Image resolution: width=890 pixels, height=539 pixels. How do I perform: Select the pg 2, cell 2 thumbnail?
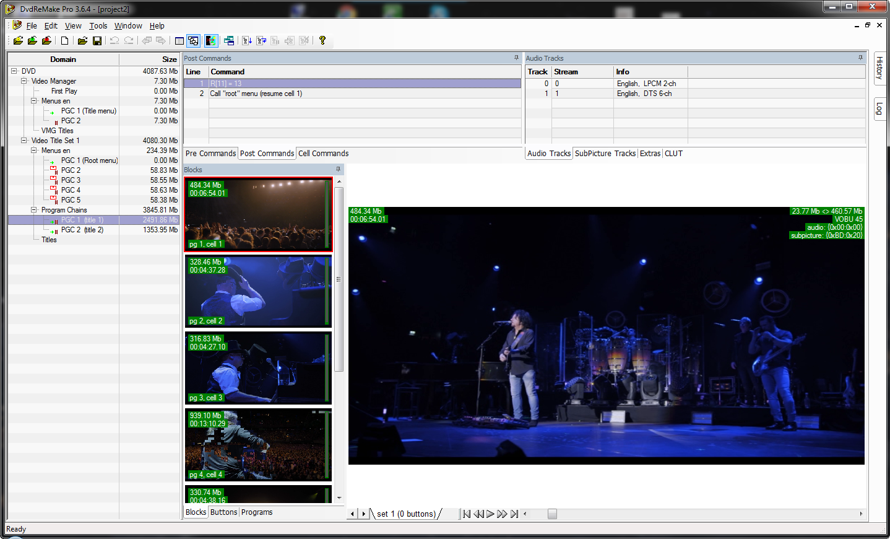[x=258, y=292]
